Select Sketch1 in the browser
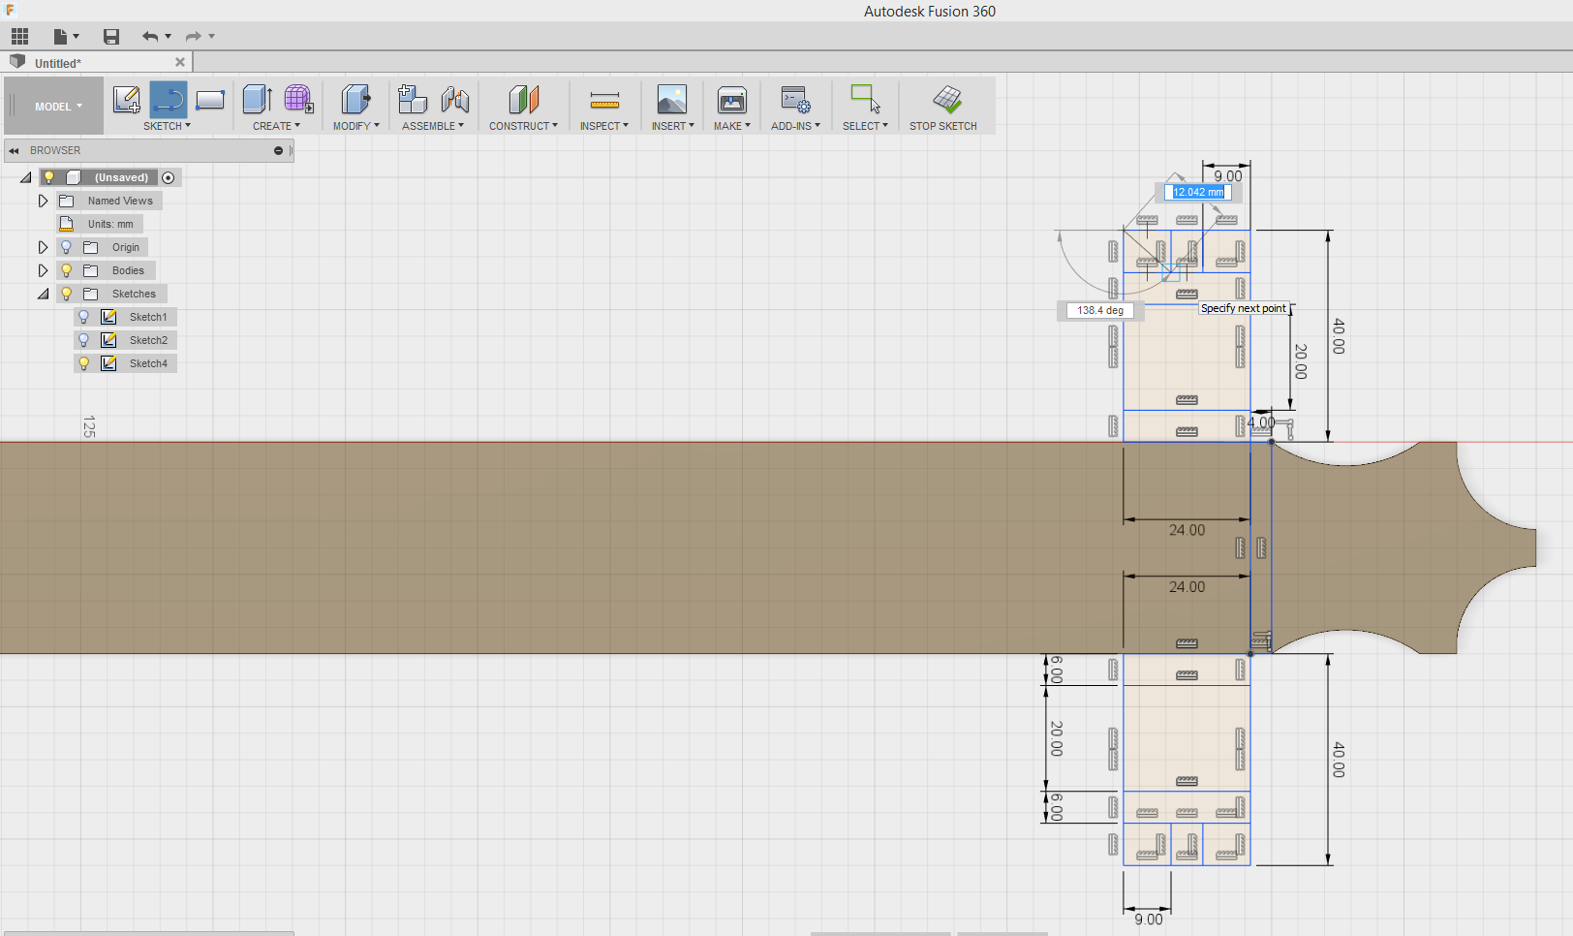This screenshot has width=1573, height=936. [x=148, y=317]
